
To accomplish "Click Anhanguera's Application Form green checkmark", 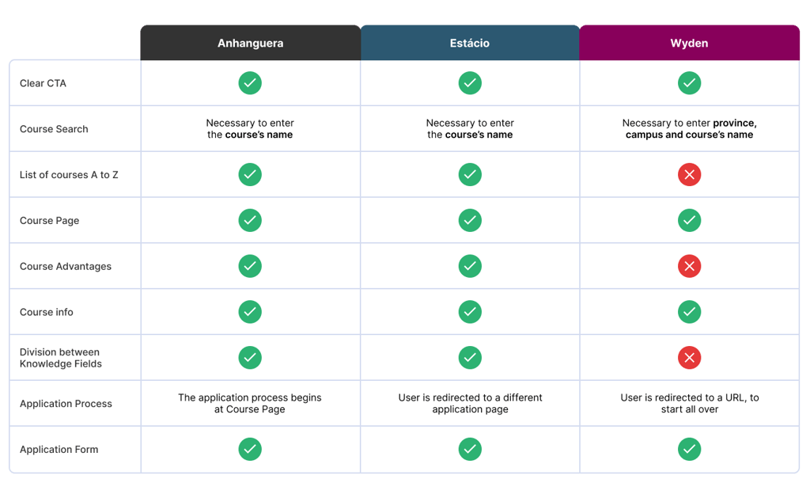I will (250, 450).
